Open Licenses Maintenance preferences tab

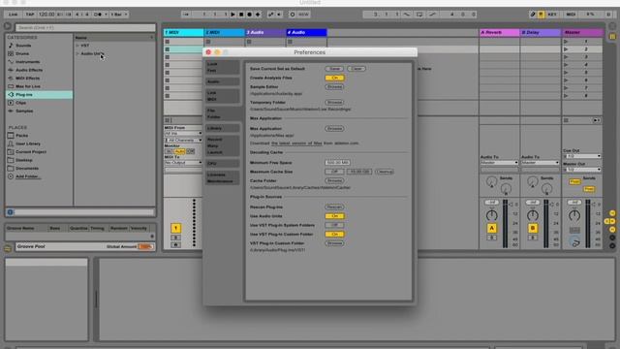coord(222,177)
